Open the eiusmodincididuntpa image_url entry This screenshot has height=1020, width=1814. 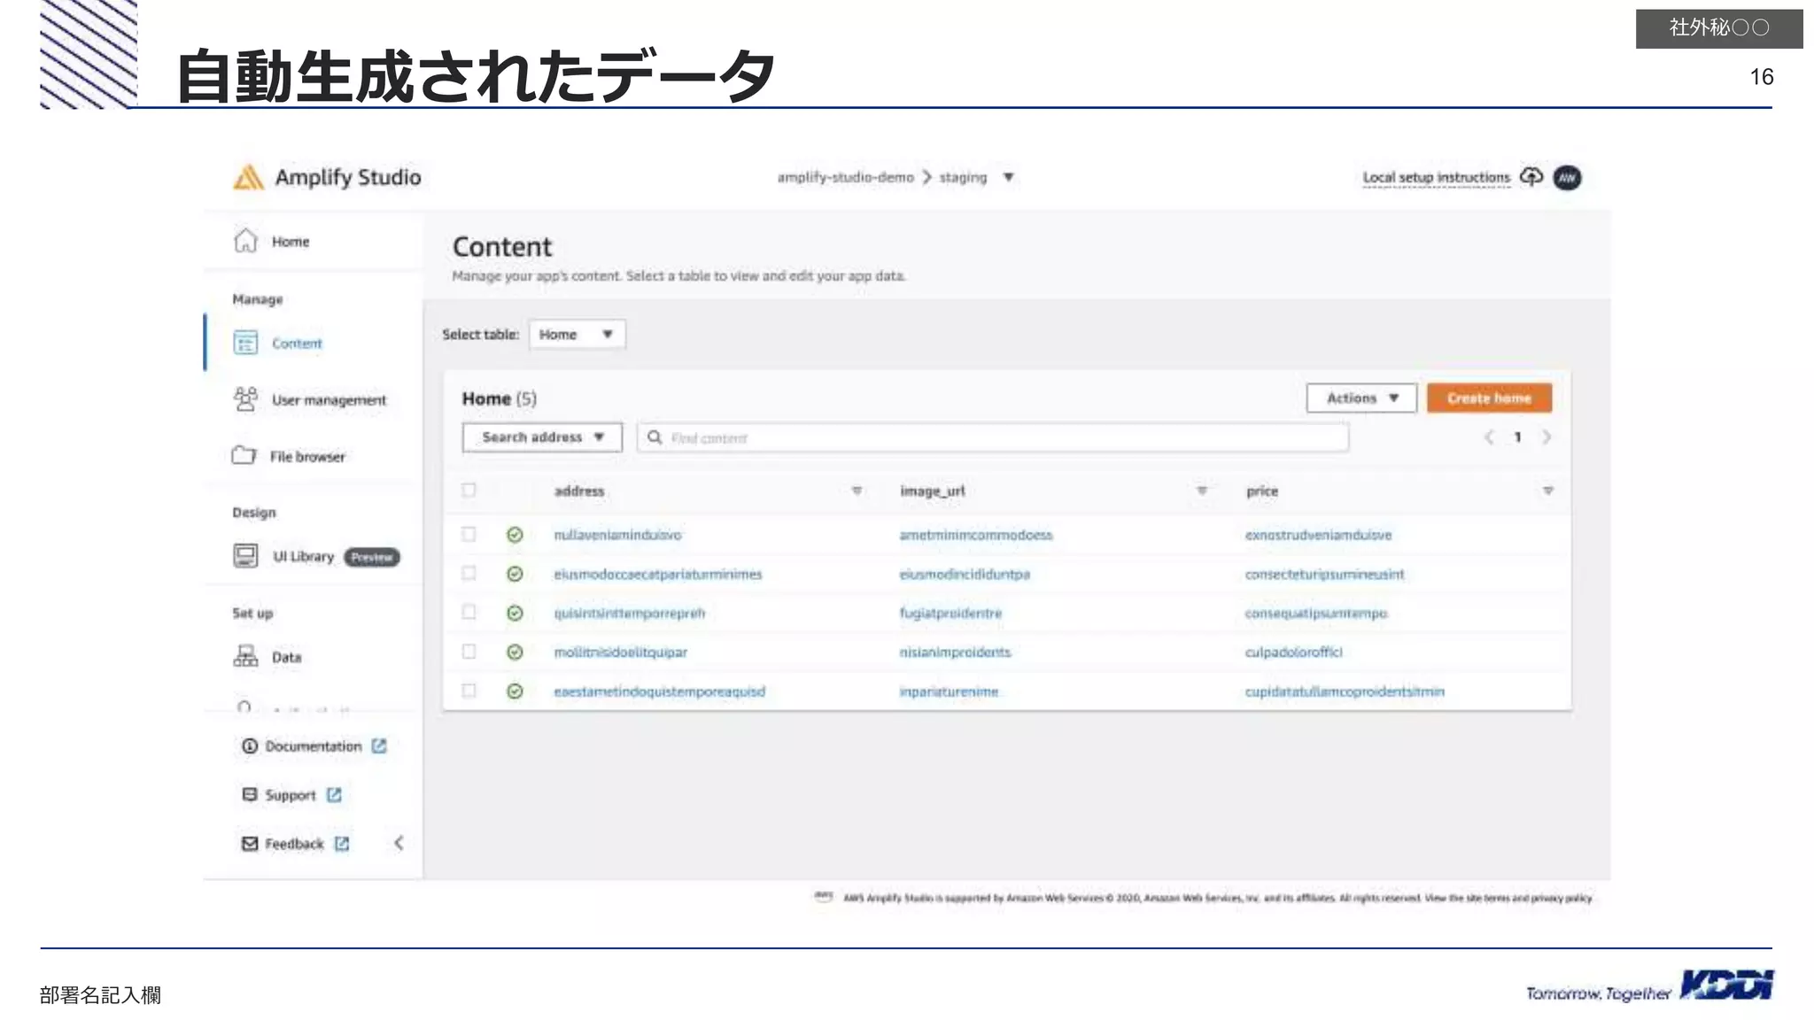[x=965, y=574]
